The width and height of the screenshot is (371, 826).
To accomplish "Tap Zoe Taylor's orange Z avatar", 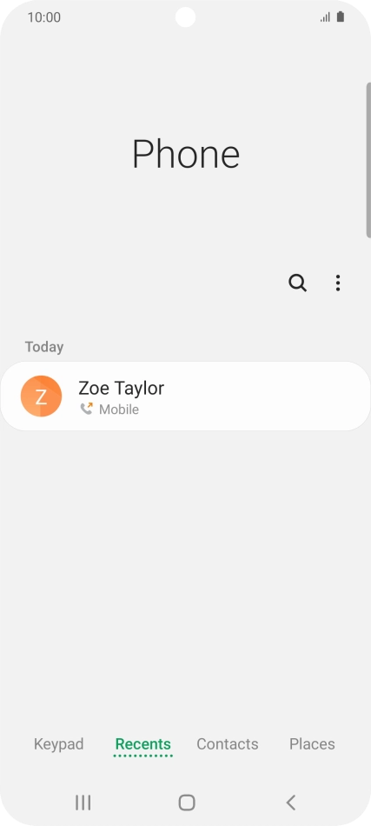I will [41, 396].
